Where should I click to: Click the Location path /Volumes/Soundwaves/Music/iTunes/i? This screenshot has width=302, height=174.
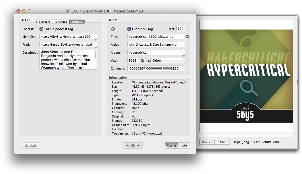[x=159, y=82]
